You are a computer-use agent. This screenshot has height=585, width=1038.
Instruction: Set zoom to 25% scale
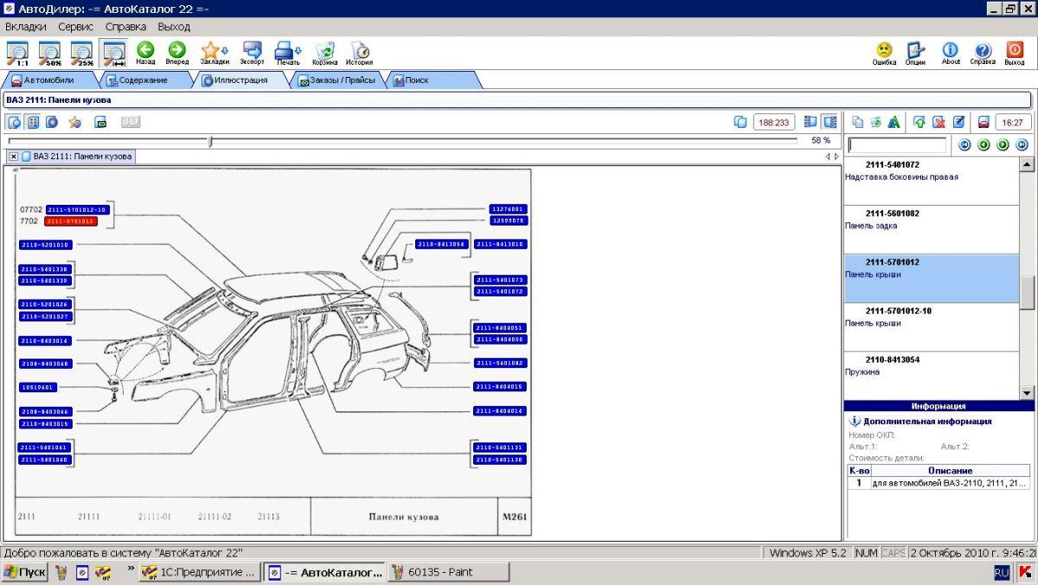pyautogui.click(x=82, y=53)
